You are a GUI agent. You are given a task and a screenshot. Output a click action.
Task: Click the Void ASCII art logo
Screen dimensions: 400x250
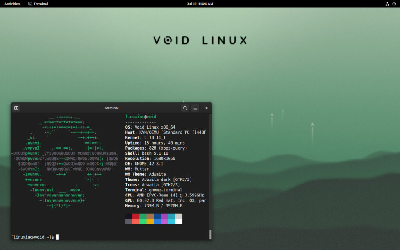(x=64, y=161)
